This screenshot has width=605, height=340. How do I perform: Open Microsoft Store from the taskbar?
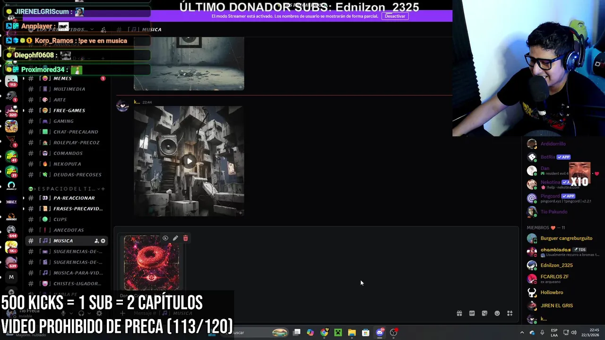(x=365, y=332)
